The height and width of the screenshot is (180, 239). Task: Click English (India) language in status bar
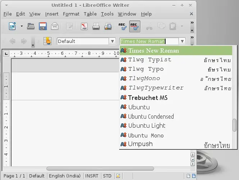tap(65, 176)
